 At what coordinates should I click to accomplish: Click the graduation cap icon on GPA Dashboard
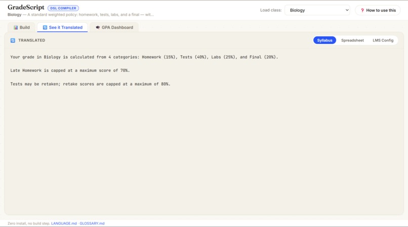pos(98,27)
